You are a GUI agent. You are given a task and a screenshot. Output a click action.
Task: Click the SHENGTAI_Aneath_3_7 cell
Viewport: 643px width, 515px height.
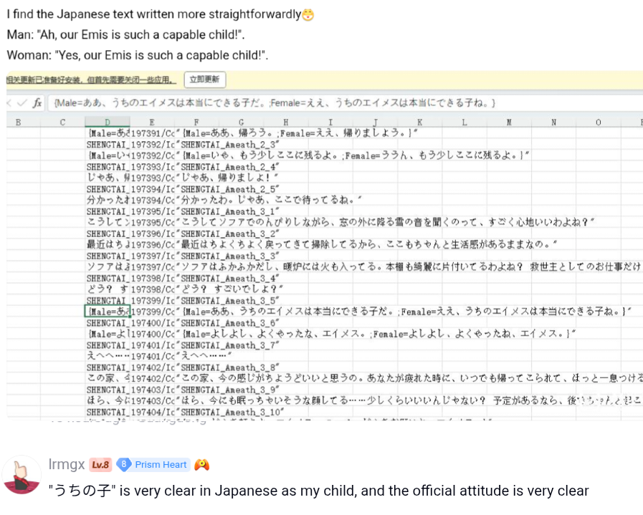[228, 345]
